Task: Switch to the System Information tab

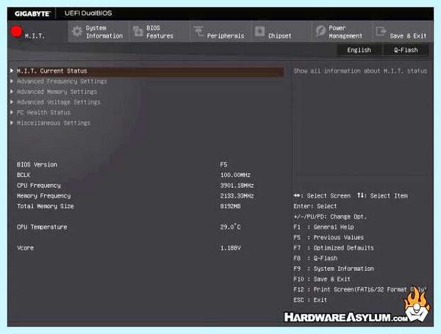Action: click(x=98, y=31)
